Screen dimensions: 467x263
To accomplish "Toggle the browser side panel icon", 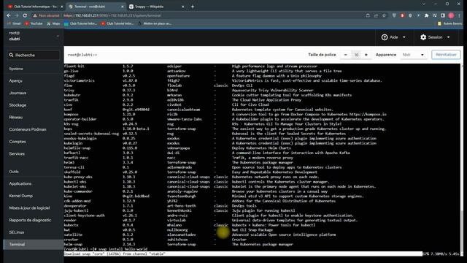I will 443,15.
